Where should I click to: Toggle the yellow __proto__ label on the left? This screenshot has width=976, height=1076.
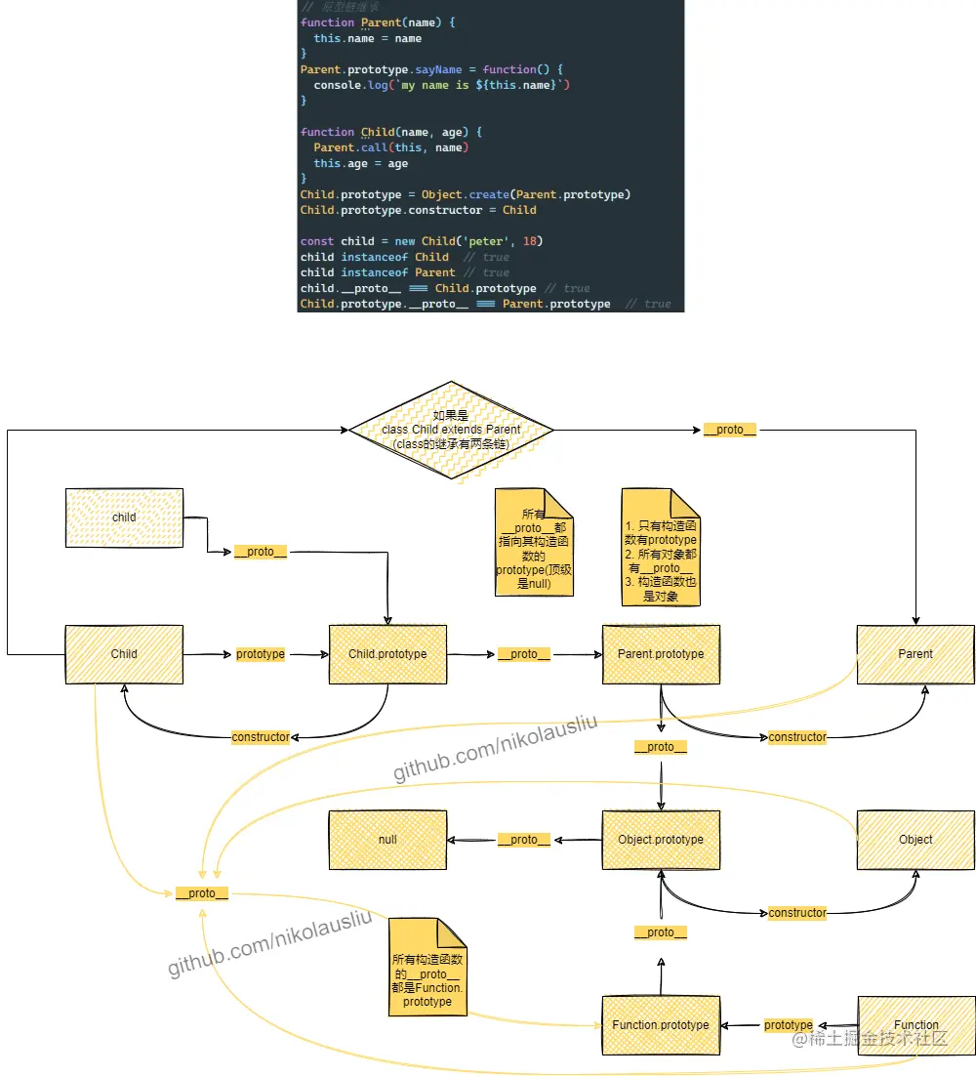point(200,892)
